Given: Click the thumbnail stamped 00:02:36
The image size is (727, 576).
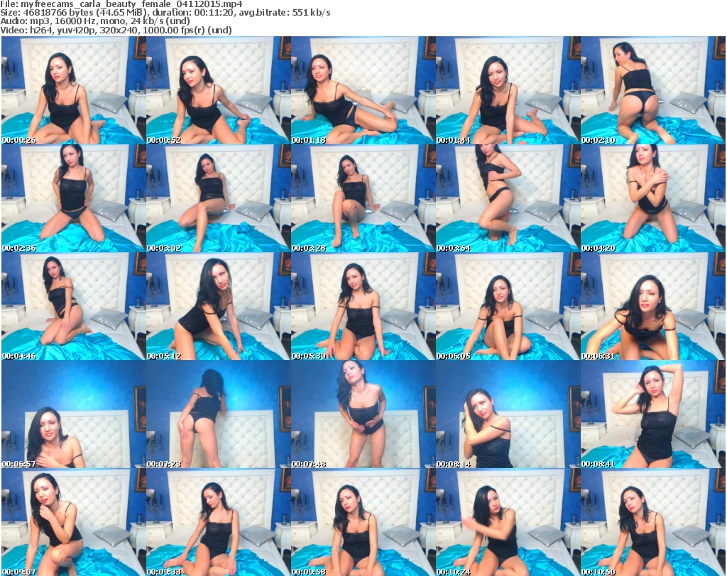Looking at the screenshot, I should click(74, 198).
